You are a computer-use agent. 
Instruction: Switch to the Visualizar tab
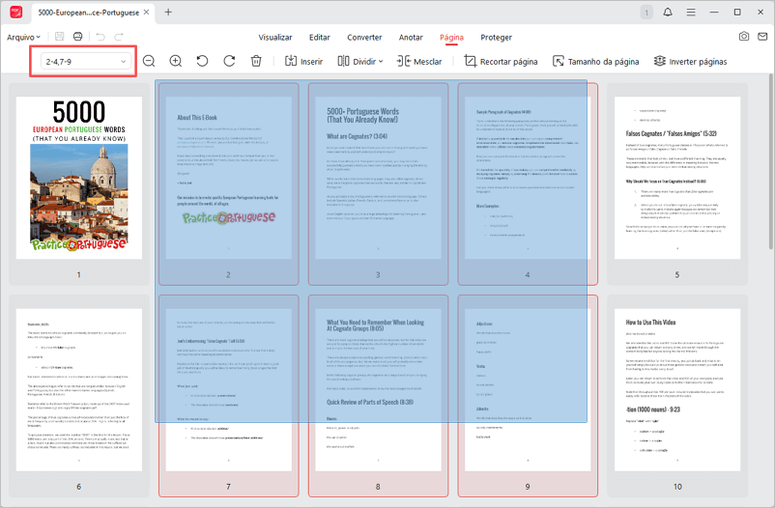tap(275, 37)
